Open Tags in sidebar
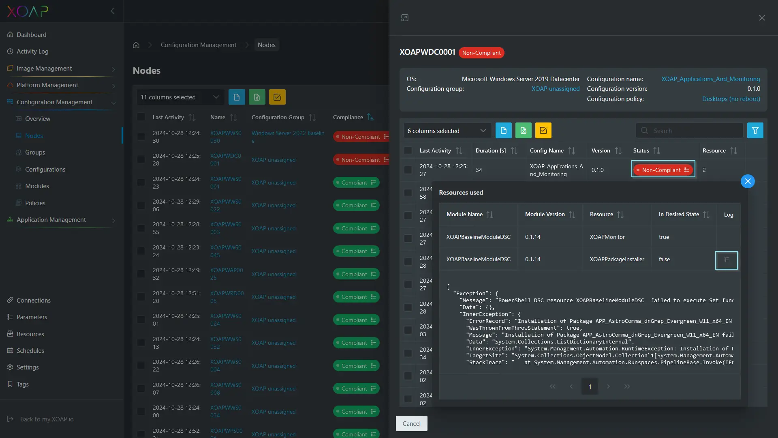The image size is (778, 438). click(23, 384)
